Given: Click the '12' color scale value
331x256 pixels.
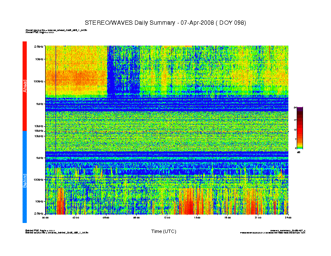Looking at the screenshot, I should point(295,130).
